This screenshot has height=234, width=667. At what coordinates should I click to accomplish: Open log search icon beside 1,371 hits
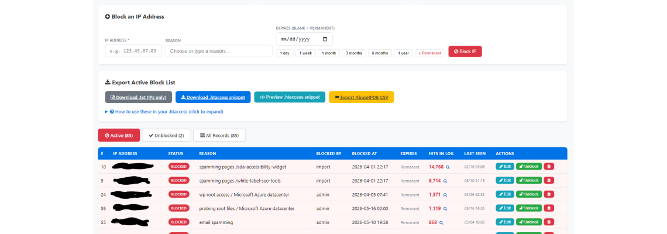point(445,195)
